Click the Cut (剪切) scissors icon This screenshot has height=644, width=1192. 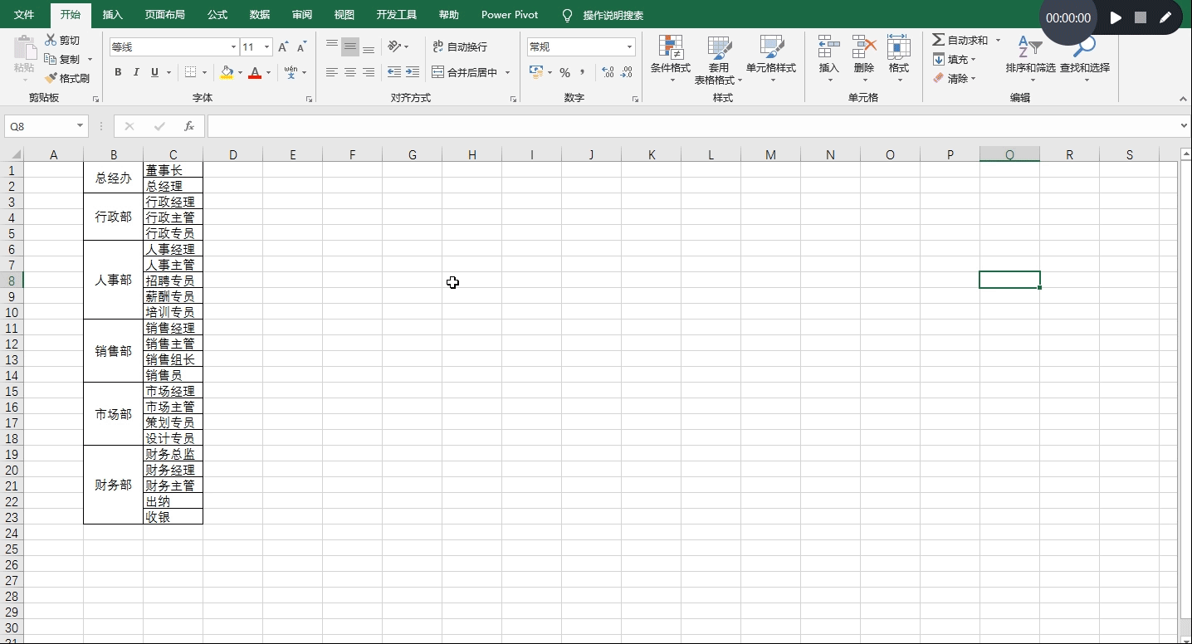point(51,40)
